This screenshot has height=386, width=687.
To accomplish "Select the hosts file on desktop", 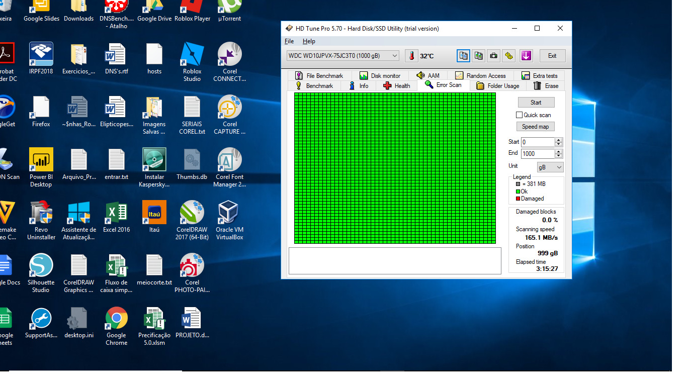I will coord(154,59).
